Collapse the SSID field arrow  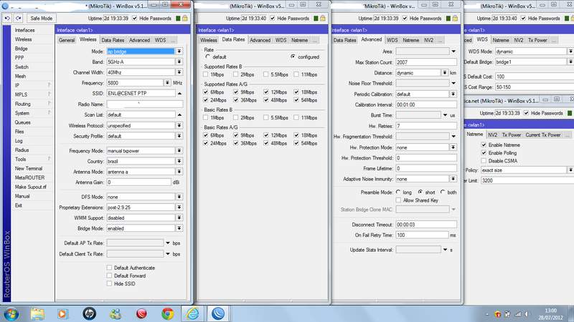tap(179, 94)
